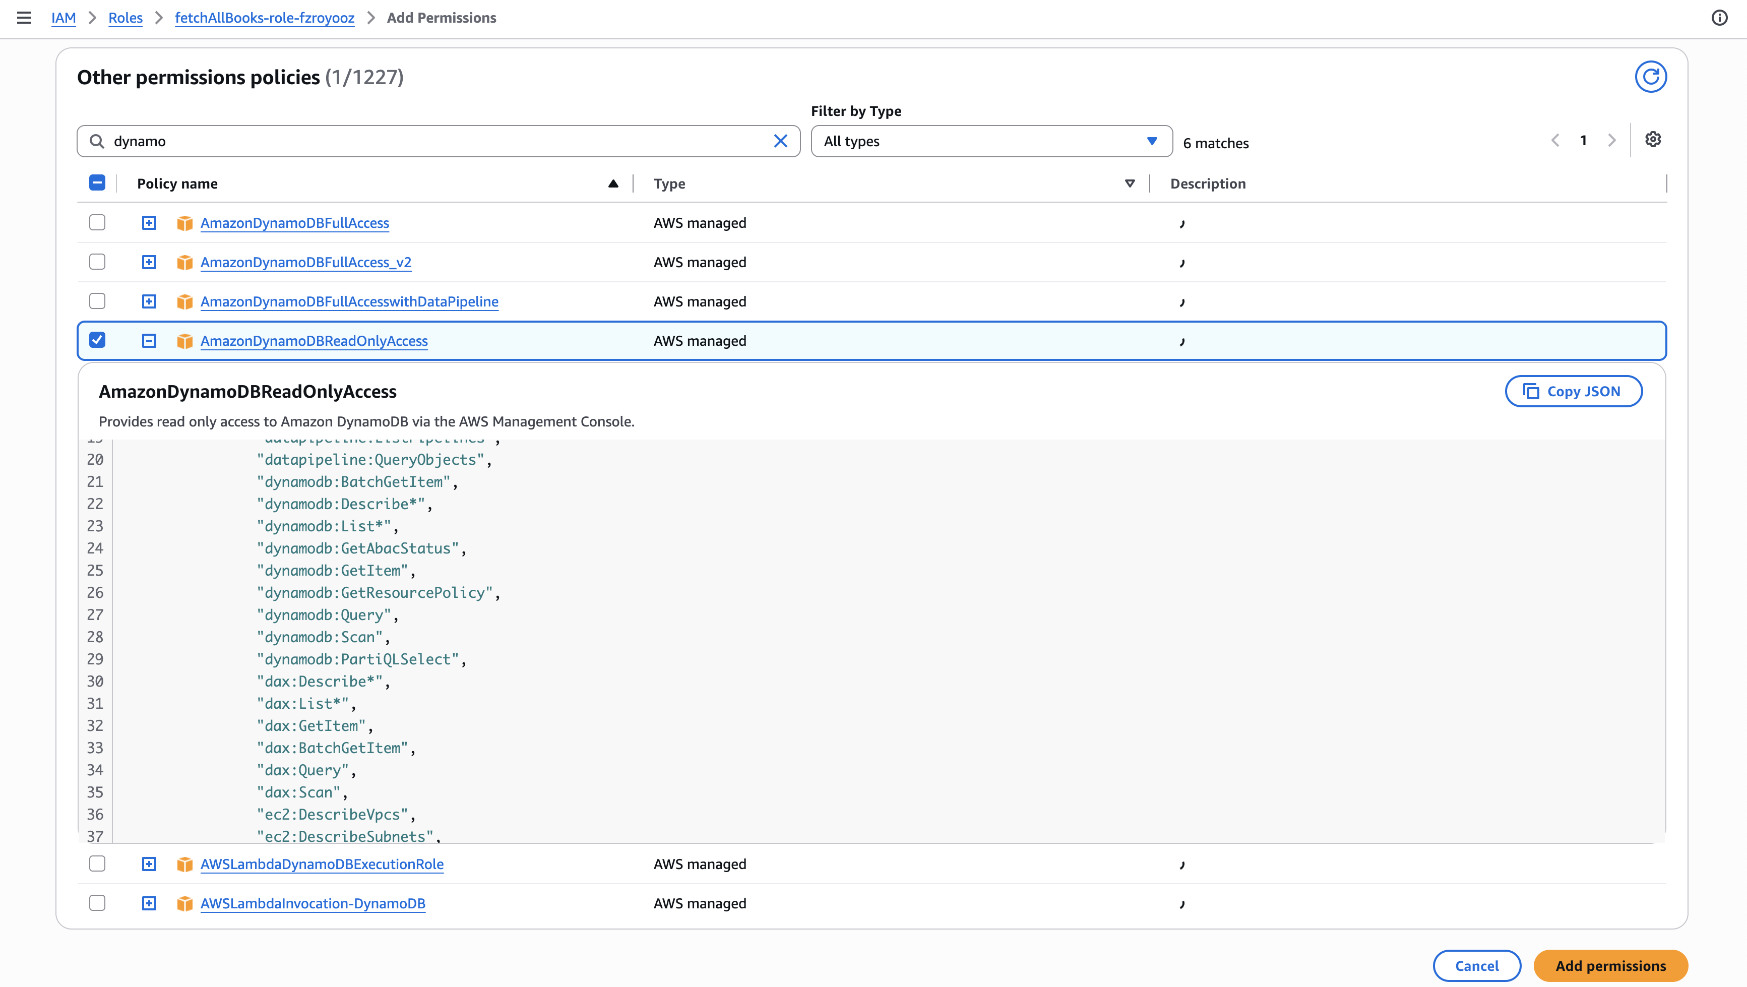This screenshot has width=1747, height=987.
Task: Check the AWSLambdaInvocation-DynamoDB checkbox
Action: point(97,903)
